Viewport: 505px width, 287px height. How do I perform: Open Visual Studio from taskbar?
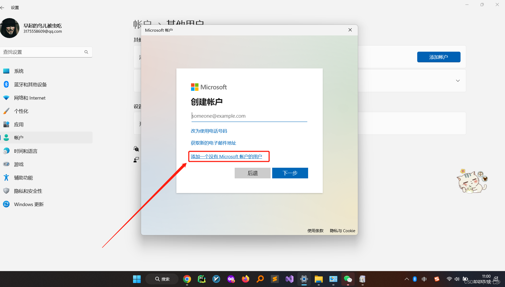pos(289,279)
